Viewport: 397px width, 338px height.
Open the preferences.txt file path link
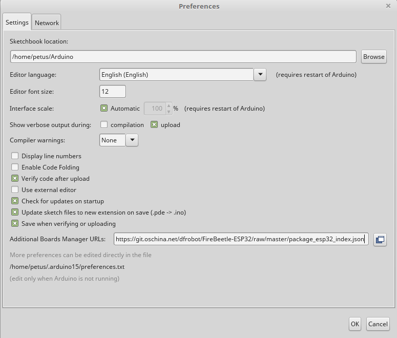coord(67,267)
